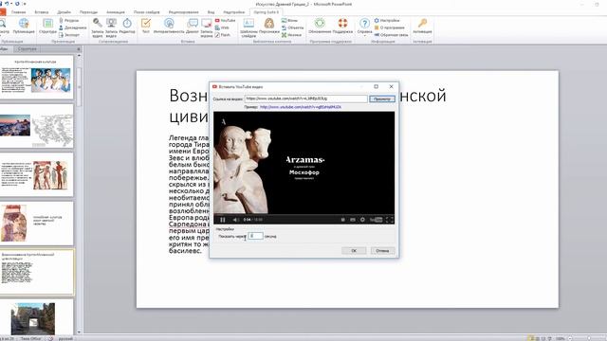This screenshot has width=607, height=341.
Task: Start Запись аудио microphone tool
Action: (97, 27)
